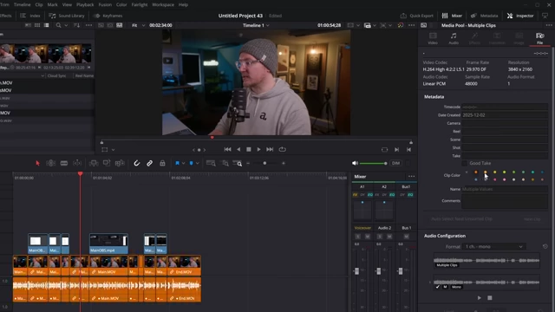
Task: Open the Sound Library panel
Action: coord(67,16)
